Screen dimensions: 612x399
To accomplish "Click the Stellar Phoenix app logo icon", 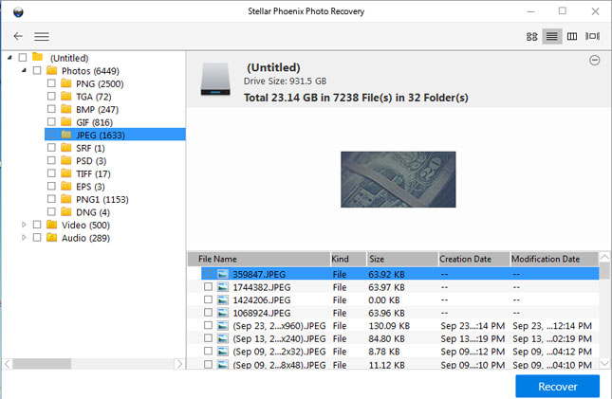I will (18, 11).
